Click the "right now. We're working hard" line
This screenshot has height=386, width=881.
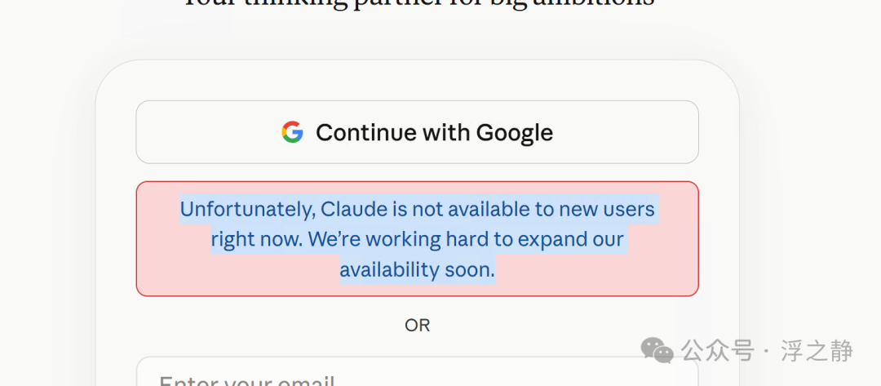click(418, 240)
